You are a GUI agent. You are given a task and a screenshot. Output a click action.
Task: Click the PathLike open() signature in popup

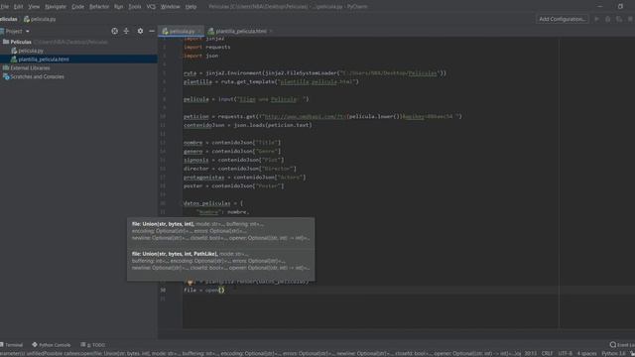coord(220,261)
